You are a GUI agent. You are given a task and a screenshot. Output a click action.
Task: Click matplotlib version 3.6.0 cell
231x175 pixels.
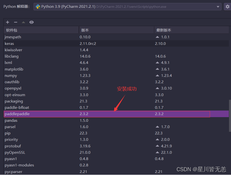point(84,69)
